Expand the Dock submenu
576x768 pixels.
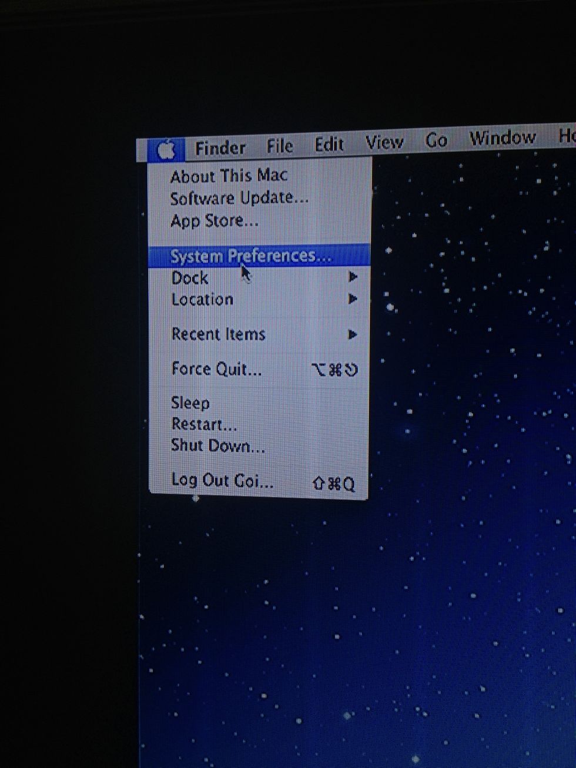[190, 278]
